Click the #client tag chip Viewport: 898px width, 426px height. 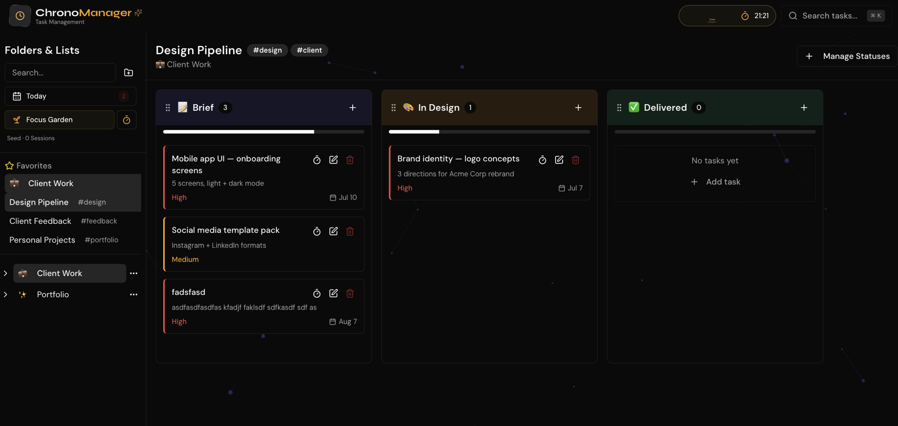coord(309,50)
